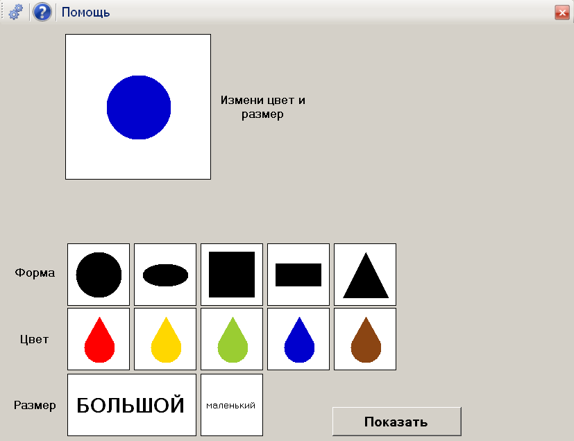This screenshot has height=441, width=574.
Task: Choose the маленький size option
Action: 231,403
